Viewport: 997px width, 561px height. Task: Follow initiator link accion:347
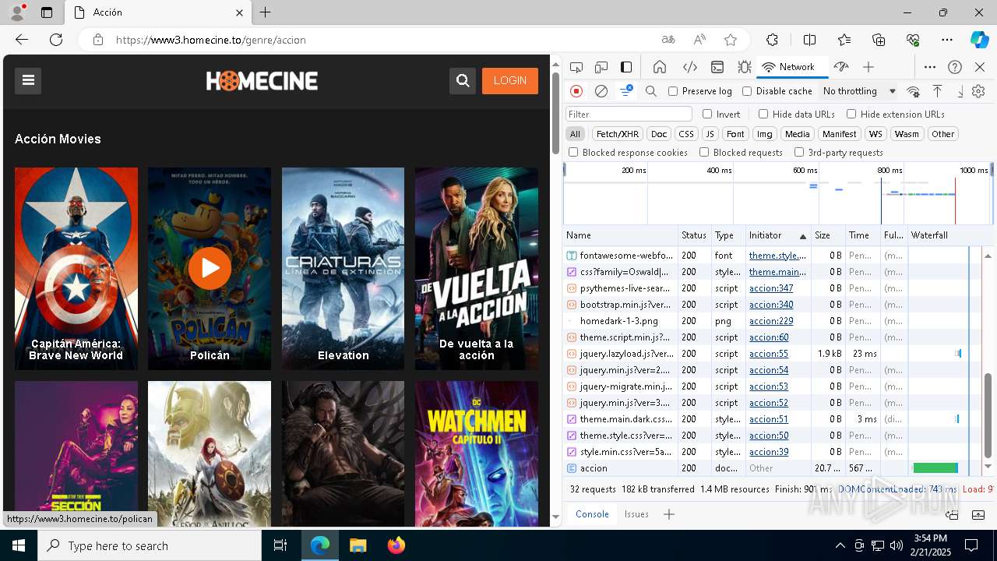pos(771,288)
